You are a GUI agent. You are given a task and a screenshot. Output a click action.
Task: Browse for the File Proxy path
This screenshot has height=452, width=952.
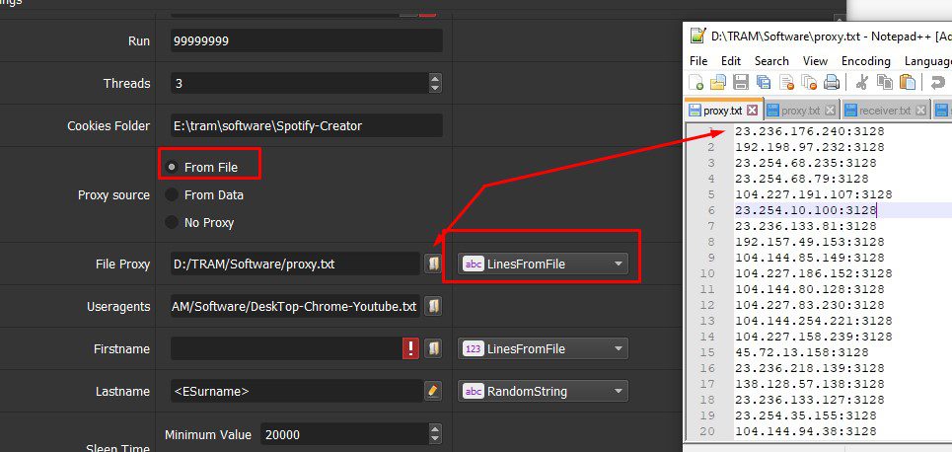pyautogui.click(x=433, y=264)
